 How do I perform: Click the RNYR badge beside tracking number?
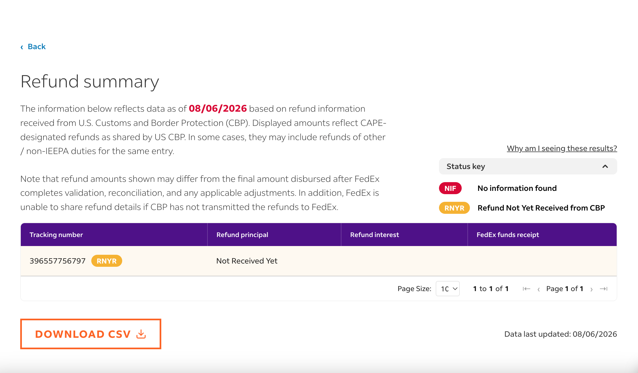(x=107, y=261)
